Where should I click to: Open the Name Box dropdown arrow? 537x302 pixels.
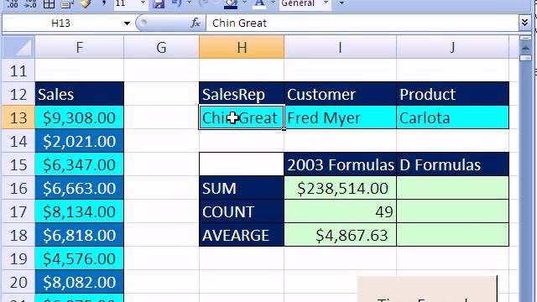tap(127, 23)
